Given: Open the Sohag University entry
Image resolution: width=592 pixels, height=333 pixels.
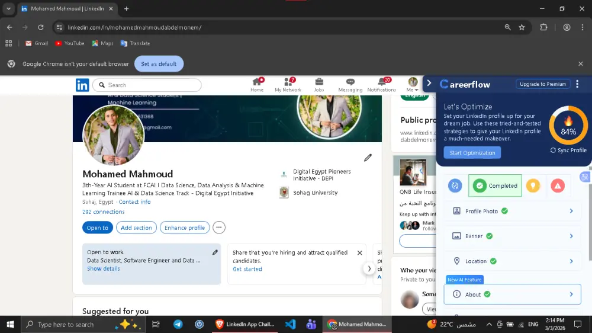Looking at the screenshot, I should tap(308, 193).
